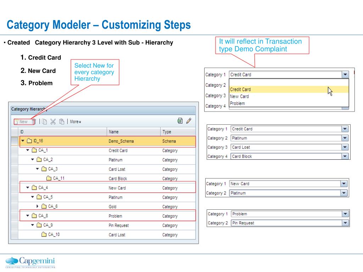
Task: Expand the collapsed CA_6 node
Action: (37, 206)
